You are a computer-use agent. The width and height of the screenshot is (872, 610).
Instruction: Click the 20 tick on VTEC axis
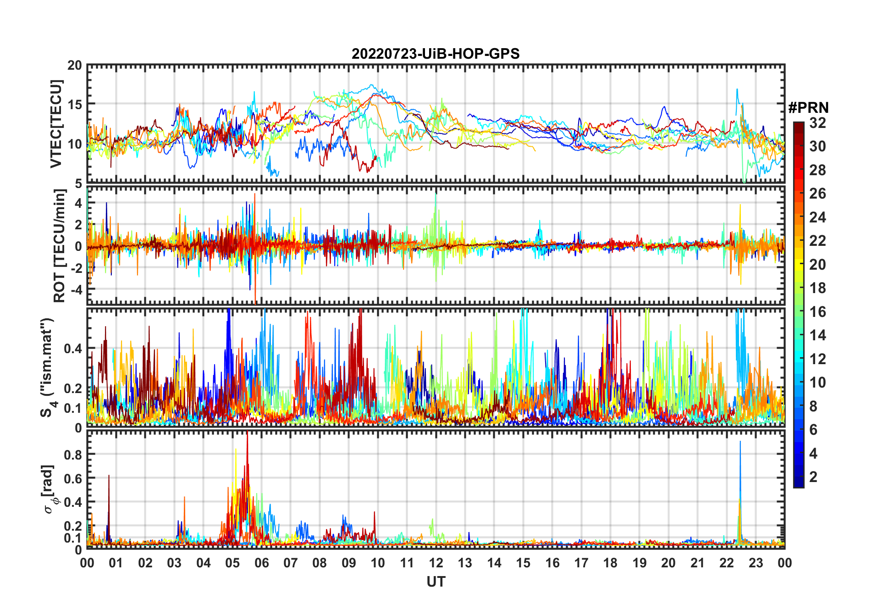(75, 66)
